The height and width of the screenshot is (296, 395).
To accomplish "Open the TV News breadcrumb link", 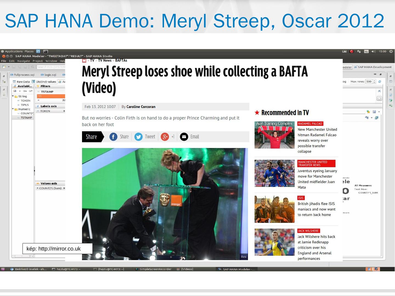I will [105, 60].
